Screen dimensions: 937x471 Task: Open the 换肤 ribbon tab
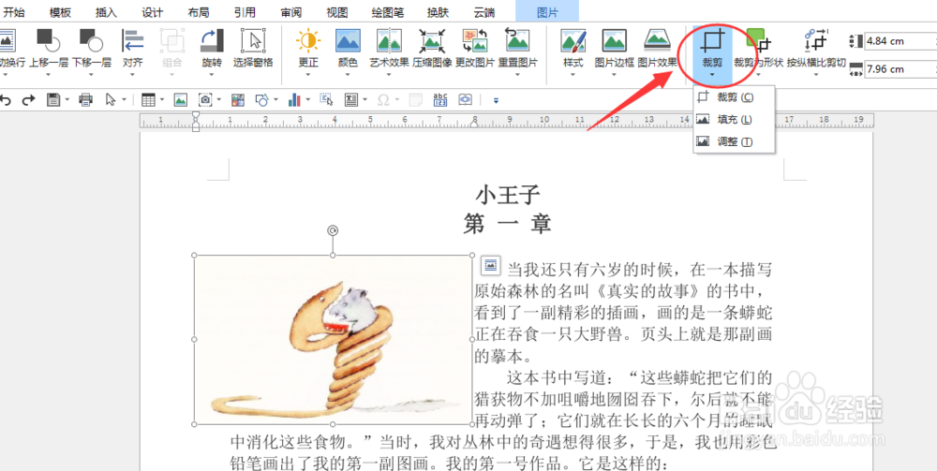[439, 12]
